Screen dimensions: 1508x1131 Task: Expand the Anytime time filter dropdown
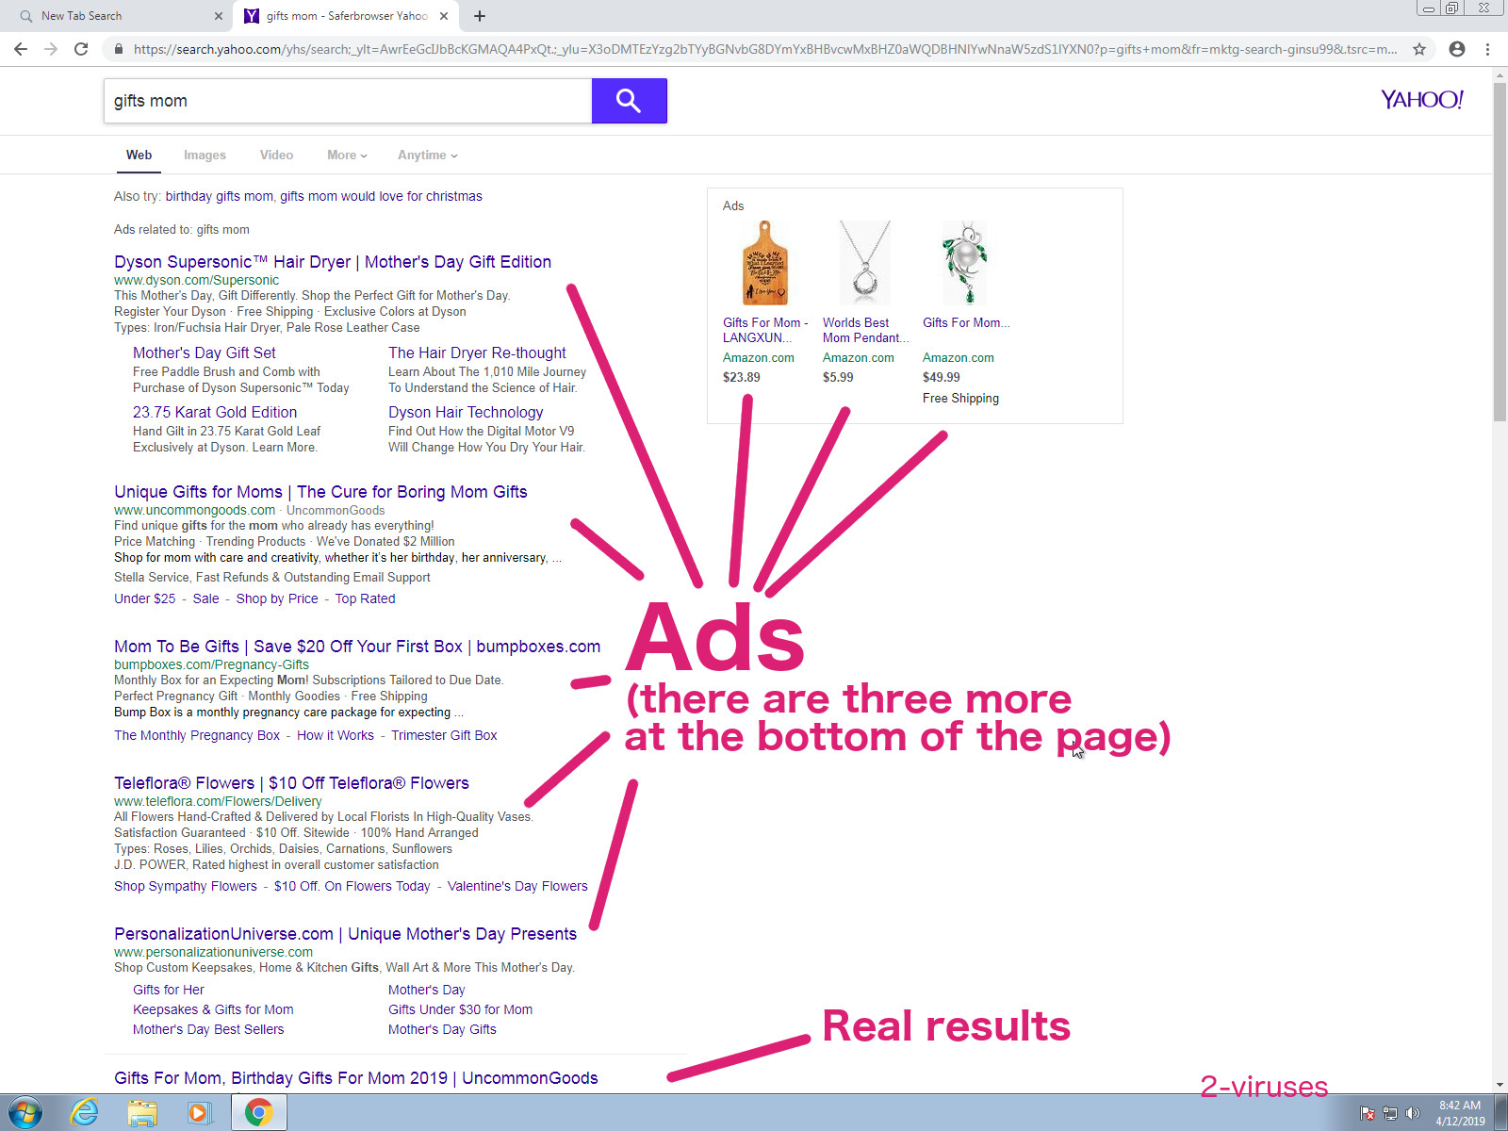[426, 155]
